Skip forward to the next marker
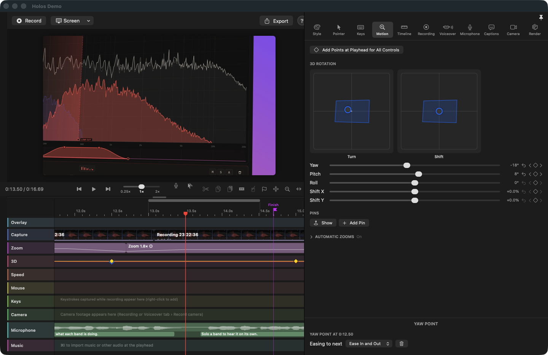 pyautogui.click(x=108, y=189)
